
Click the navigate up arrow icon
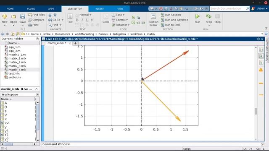point(50,15)
